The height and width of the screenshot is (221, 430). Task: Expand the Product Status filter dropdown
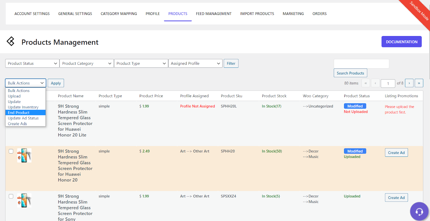click(x=32, y=63)
